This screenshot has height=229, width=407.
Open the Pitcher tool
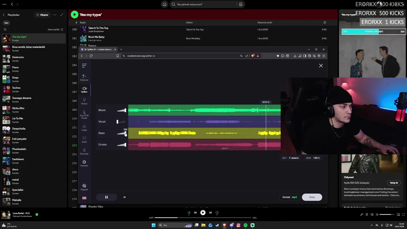[x=84, y=101]
